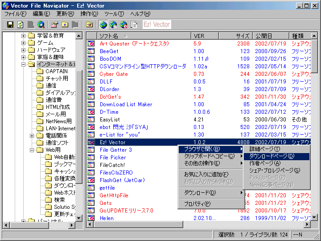321x241 pixels.
Task: Click the yellow folder shortcut toolbar icon
Action: point(89,25)
